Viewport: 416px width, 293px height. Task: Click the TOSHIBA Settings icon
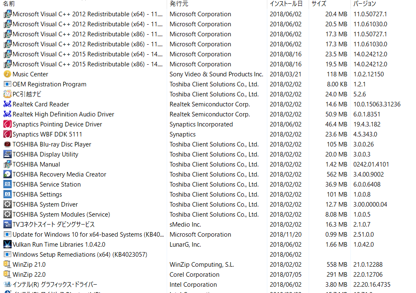point(7,194)
